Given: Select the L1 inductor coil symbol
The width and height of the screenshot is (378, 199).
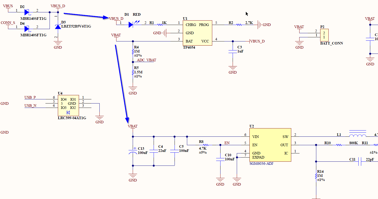Looking at the screenshot, I should coord(358,136).
